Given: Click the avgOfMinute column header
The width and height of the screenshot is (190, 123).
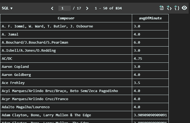Looking at the screenshot, I should click(x=150, y=18).
